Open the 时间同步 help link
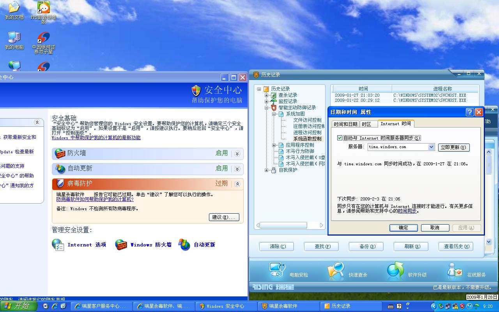Screen dimensions: 499x312 pyautogui.click(x=407, y=211)
